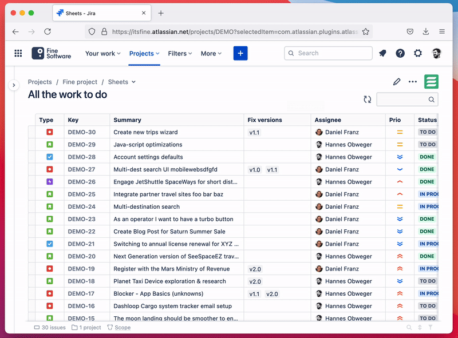Open issue DEMO-30 link

point(81,132)
